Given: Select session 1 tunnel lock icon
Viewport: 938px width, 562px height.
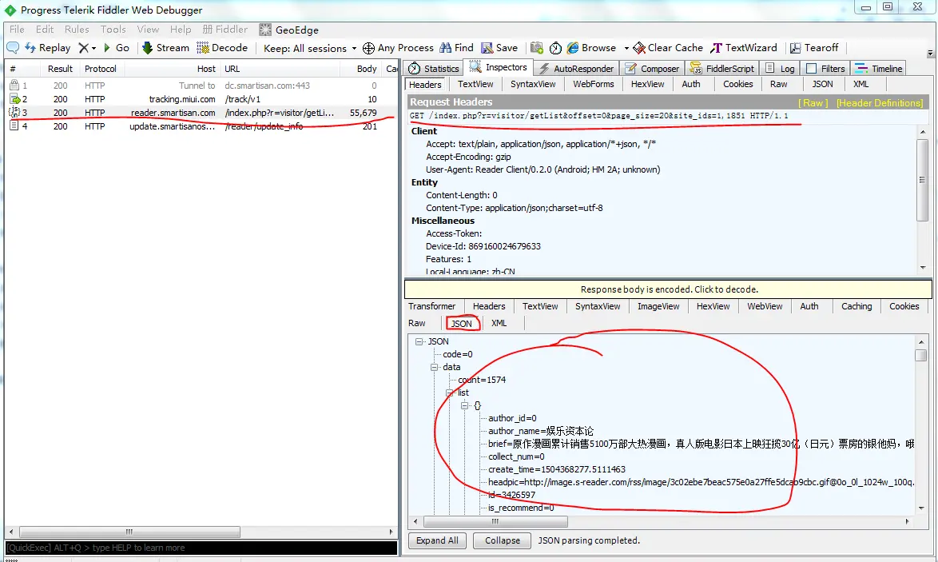Looking at the screenshot, I should click(14, 85).
